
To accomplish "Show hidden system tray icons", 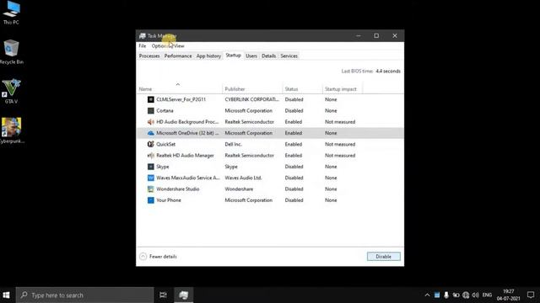I will pyautogui.click(x=428, y=295).
